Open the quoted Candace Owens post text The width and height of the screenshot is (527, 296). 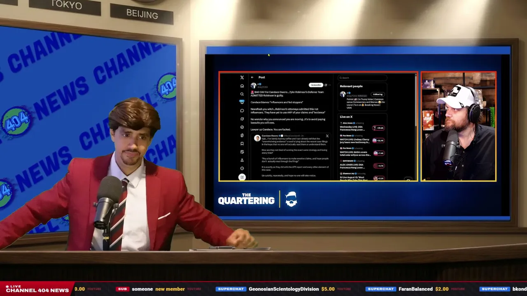click(x=295, y=157)
